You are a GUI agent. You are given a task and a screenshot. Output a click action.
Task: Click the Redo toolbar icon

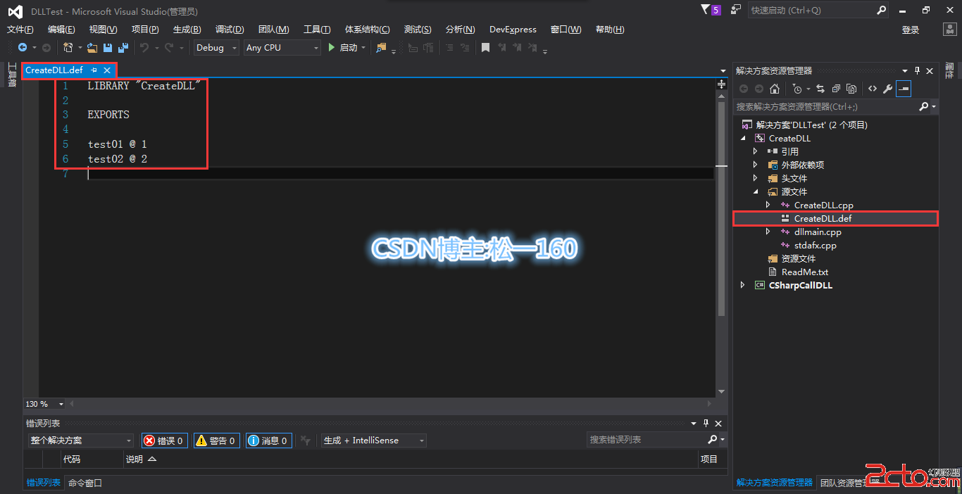point(169,48)
